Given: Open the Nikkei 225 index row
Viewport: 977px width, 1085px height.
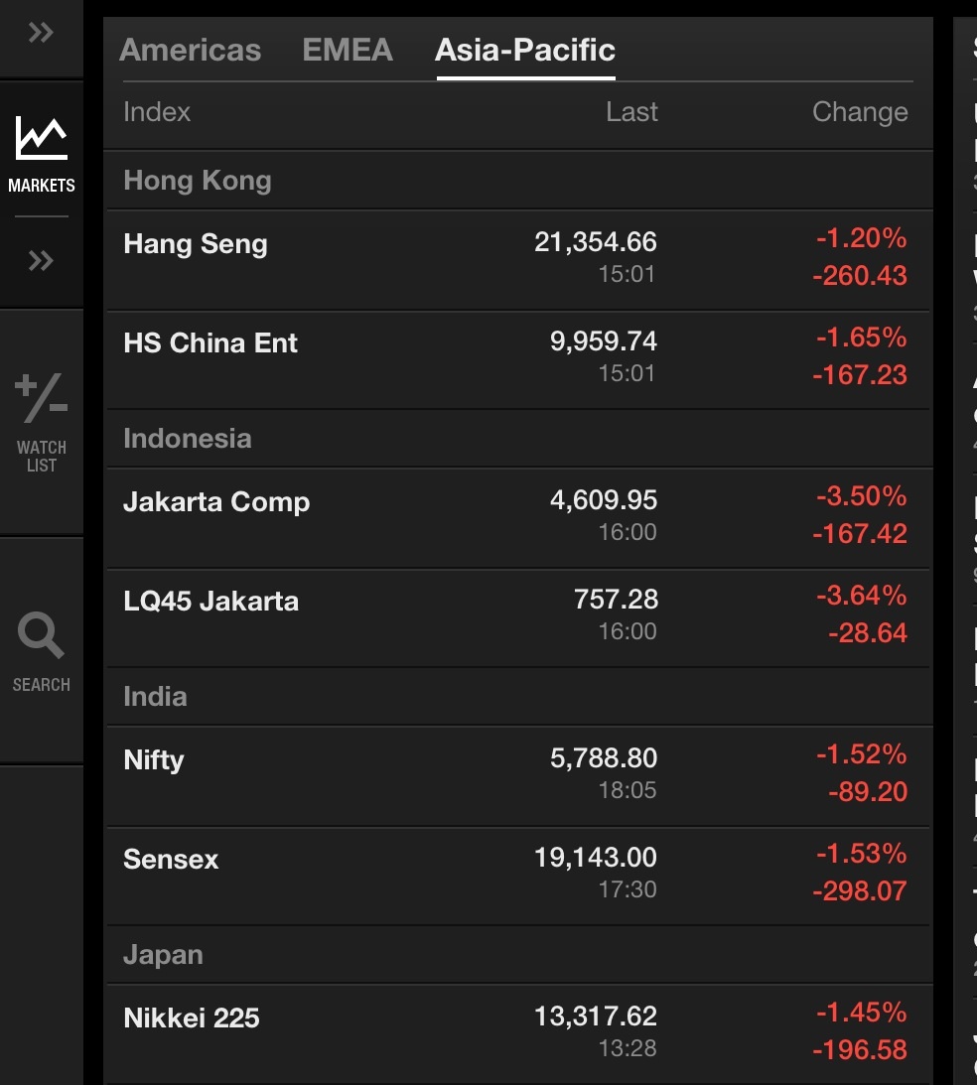Looking at the screenshot, I should coord(192,1018).
